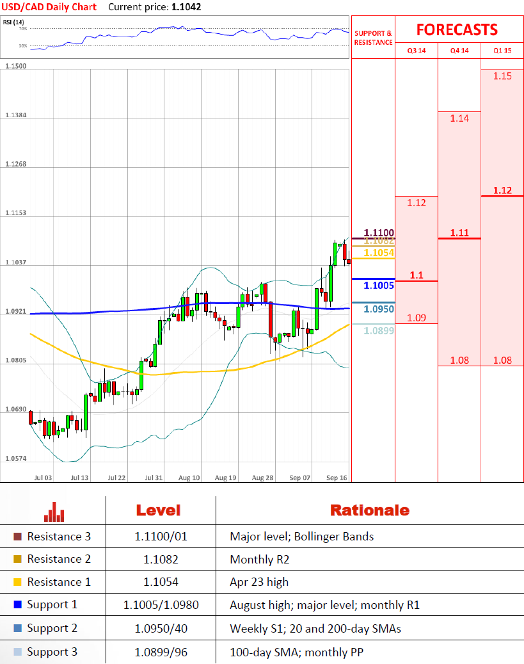Click the 1.0574 price axis label
524x664 pixels.
15,458
